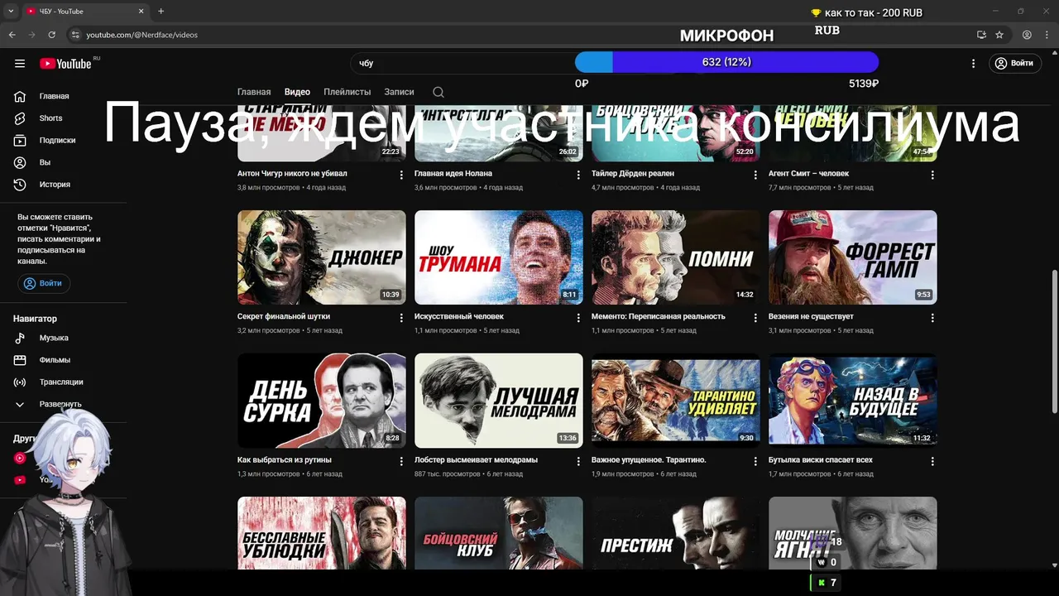Switch to the Главная channel tab
Viewport: 1059px width, 596px height.
(254, 92)
